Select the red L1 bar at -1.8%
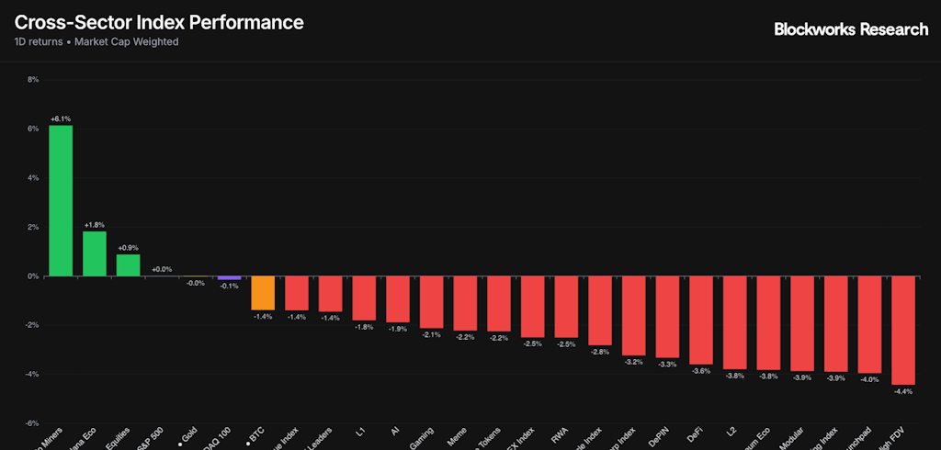Screen dimensions: 941x450 (x=364, y=298)
